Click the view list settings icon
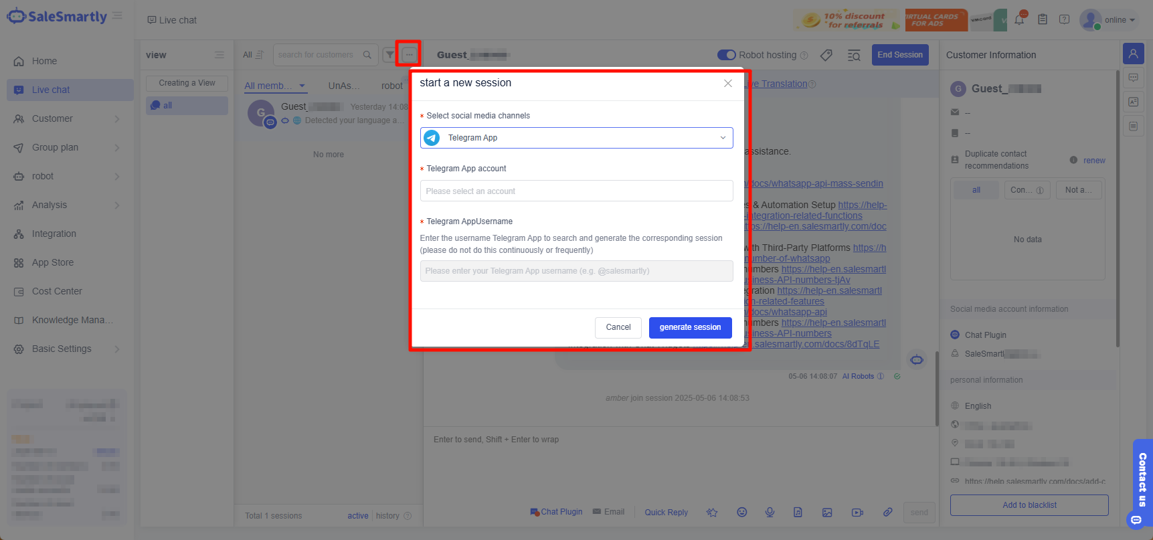This screenshot has height=540, width=1153. pos(219,55)
